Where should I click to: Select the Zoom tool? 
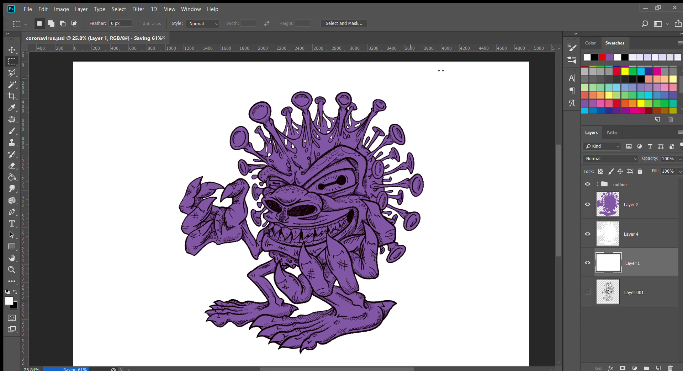click(12, 270)
